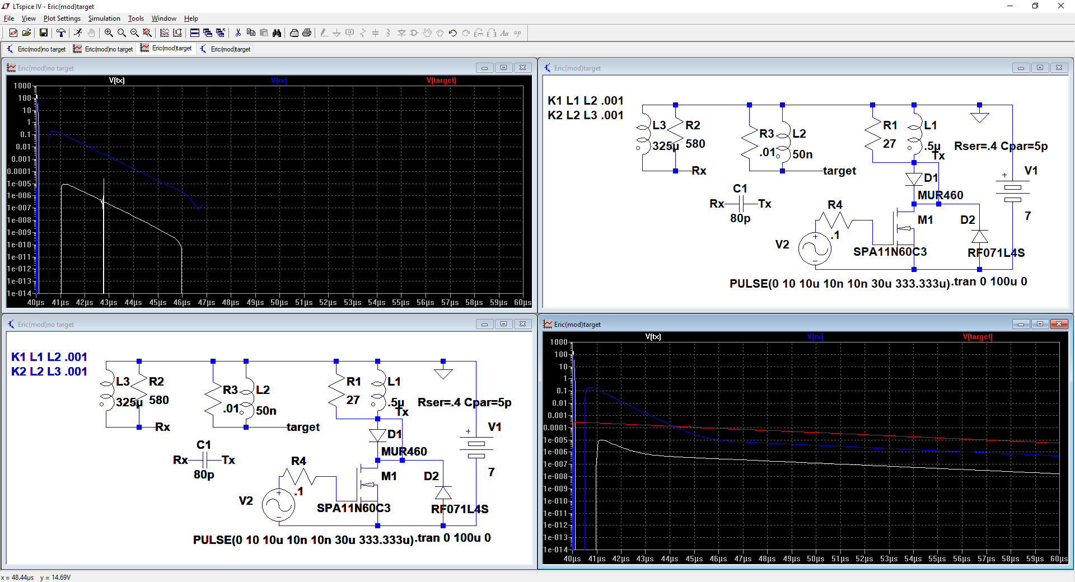Viewport: 1075px width, 582px height.
Task: Click PULSE source text in bottom-left schematic
Action: [x=303, y=540]
